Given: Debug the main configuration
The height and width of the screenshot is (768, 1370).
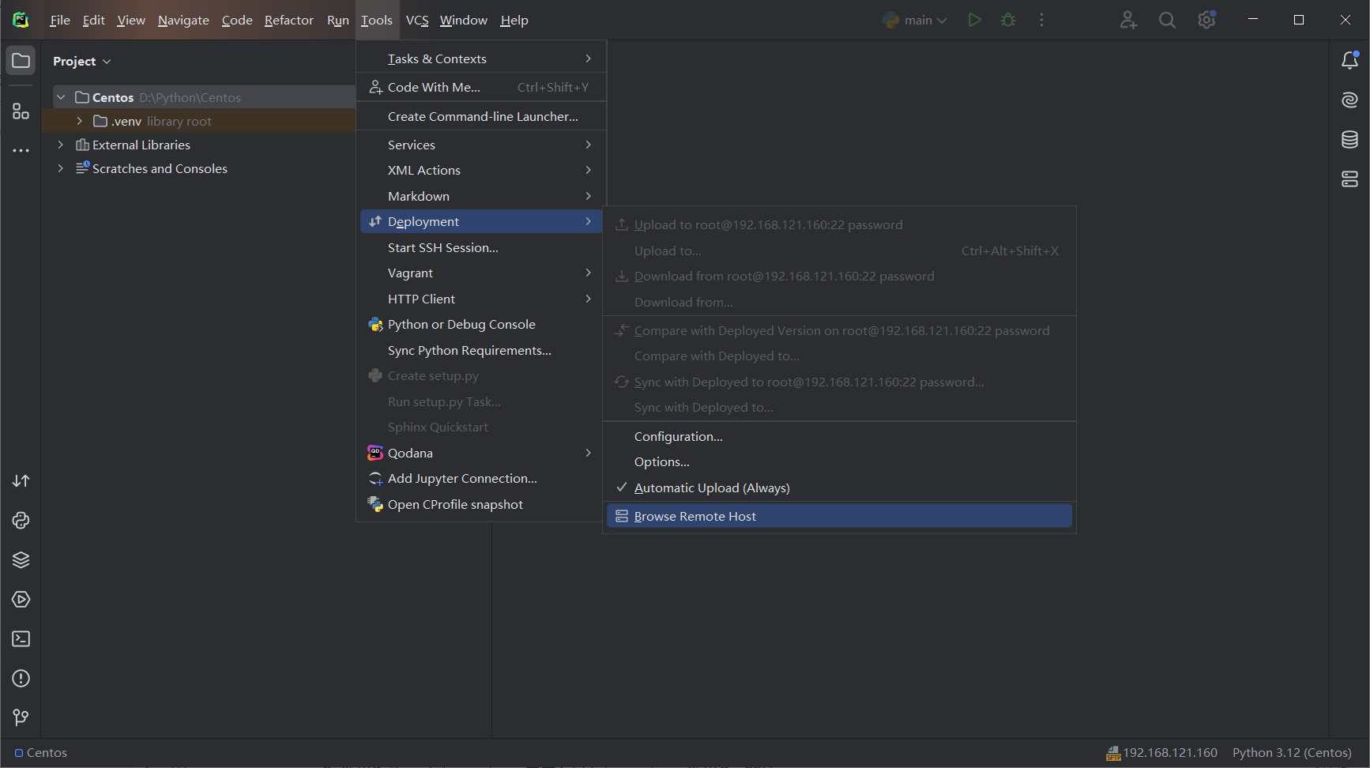Looking at the screenshot, I should [1008, 20].
